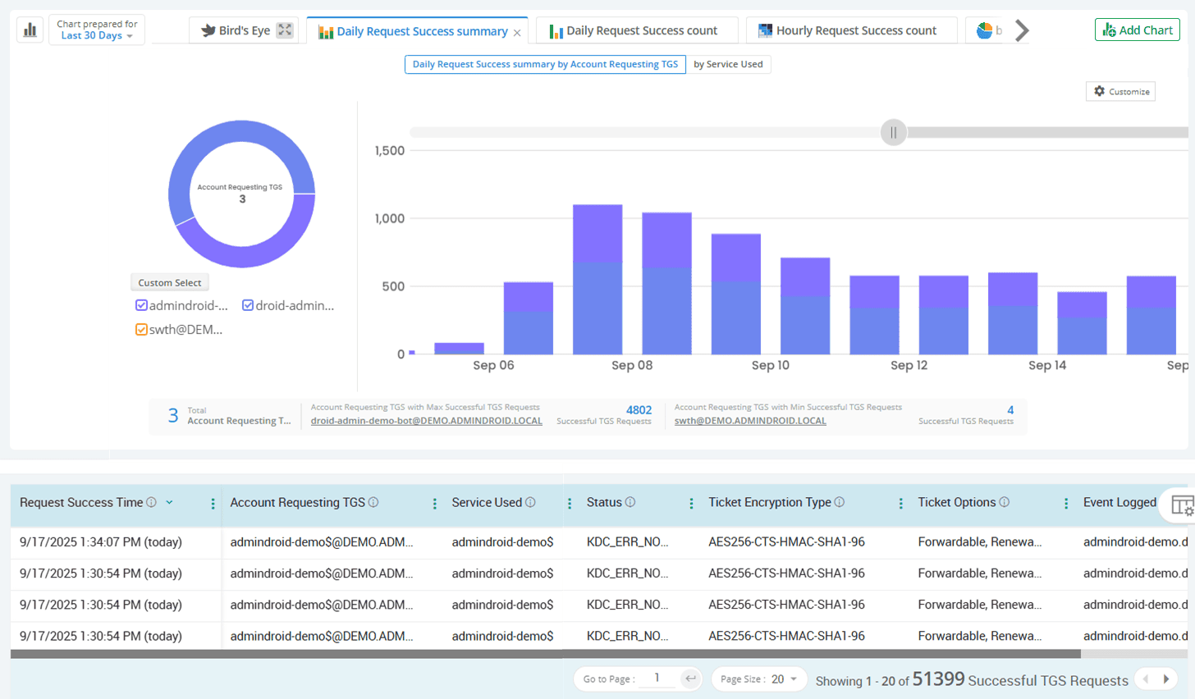Click info icon beside Account Requesting TGS header
The image size is (1195, 699).
click(x=373, y=502)
